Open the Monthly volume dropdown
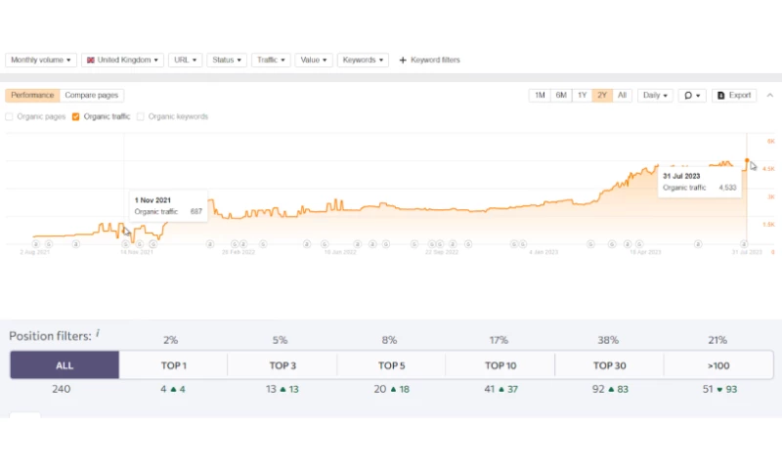Image resolution: width=782 pixels, height=469 pixels. [41, 61]
